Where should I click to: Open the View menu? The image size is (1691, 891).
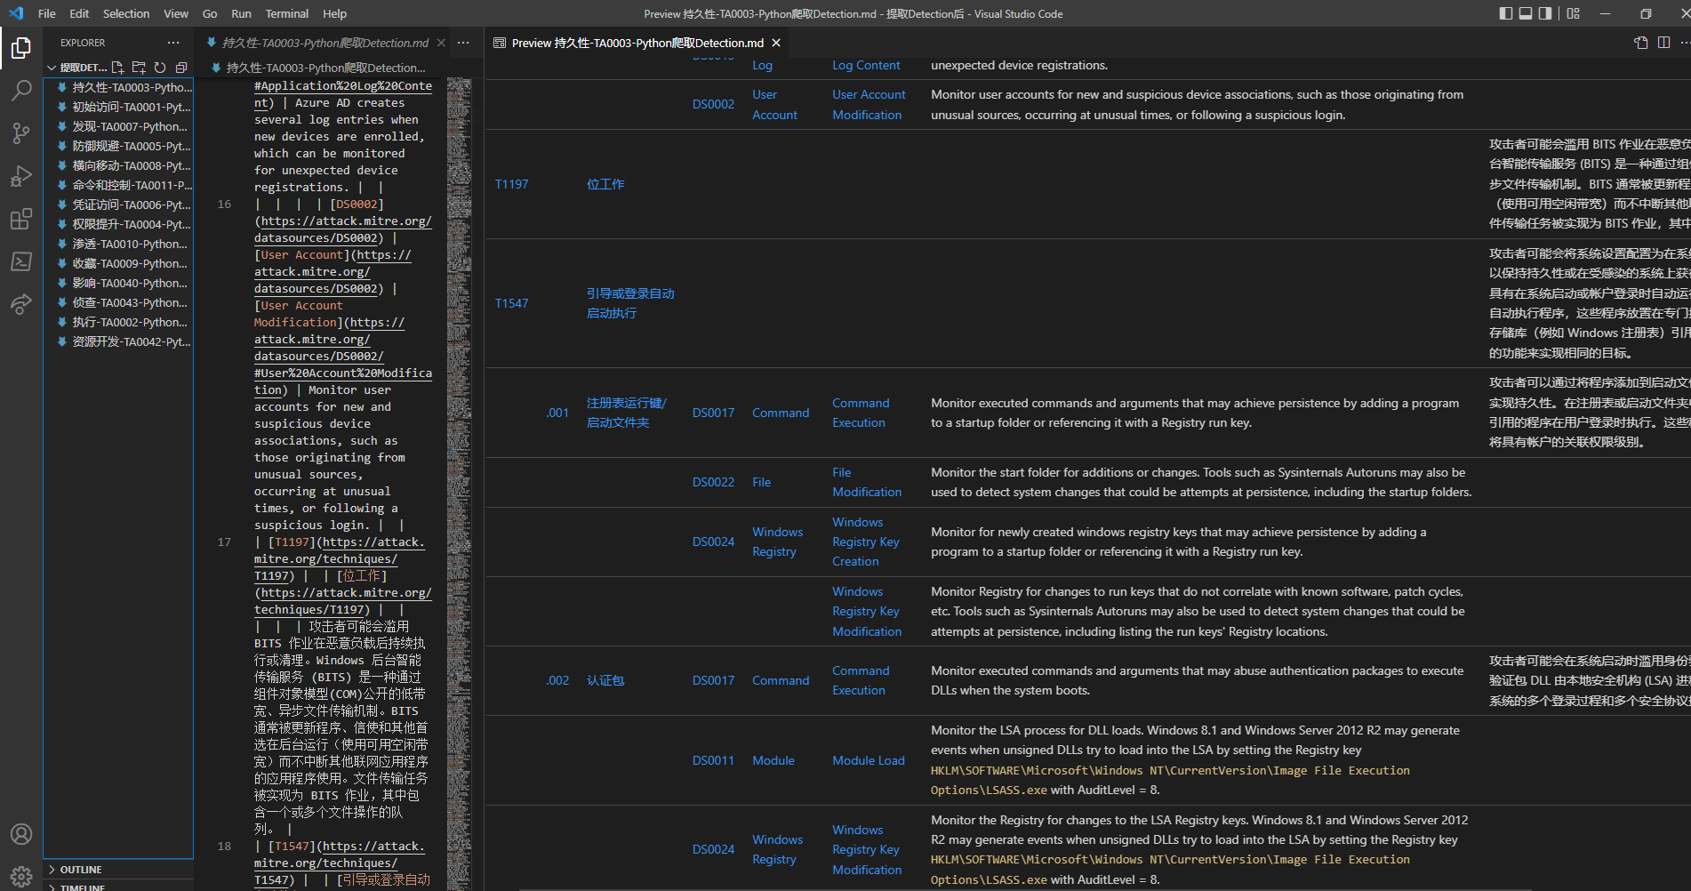pos(176,13)
